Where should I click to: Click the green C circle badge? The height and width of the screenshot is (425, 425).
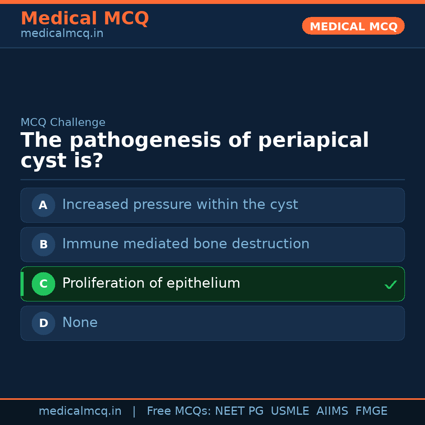click(43, 284)
